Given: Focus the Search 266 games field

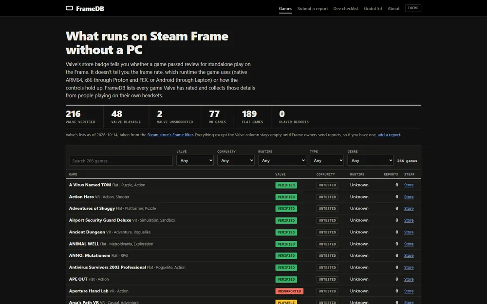Looking at the screenshot, I should [x=121, y=161].
